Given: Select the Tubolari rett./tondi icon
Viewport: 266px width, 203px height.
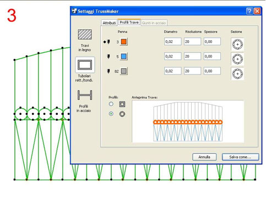Looking at the screenshot, I should point(85,65).
